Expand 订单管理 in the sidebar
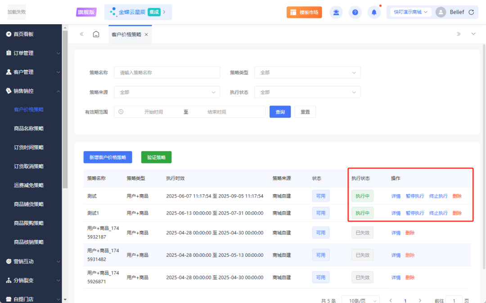Viewport: 486px width, 303px height. [x=31, y=53]
